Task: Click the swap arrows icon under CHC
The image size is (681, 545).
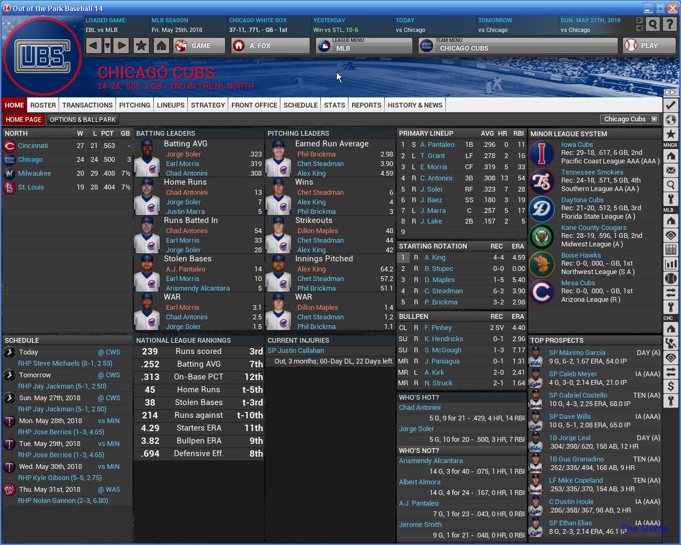Action: (670, 372)
